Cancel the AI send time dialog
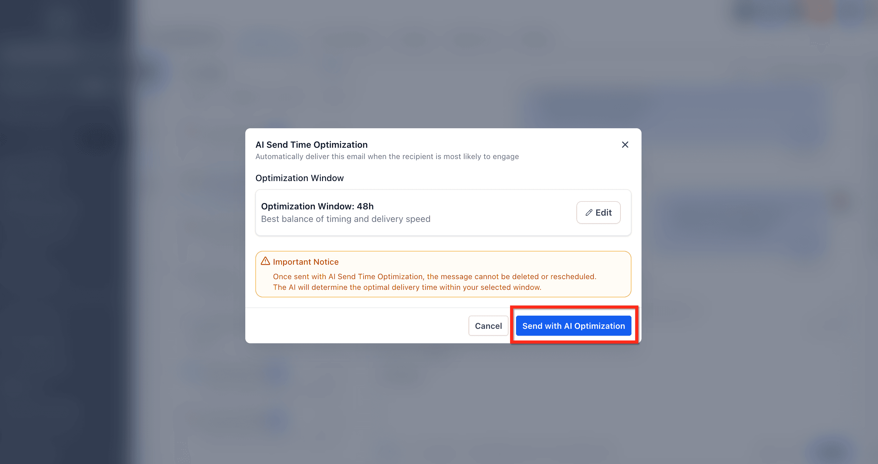878x464 pixels. click(488, 326)
